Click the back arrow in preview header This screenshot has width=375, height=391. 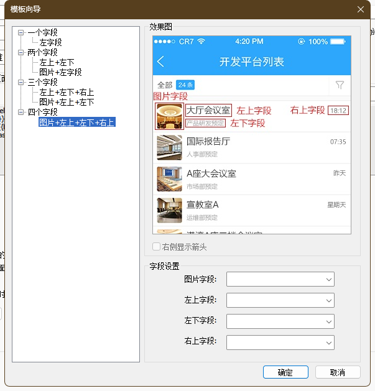tap(161, 62)
